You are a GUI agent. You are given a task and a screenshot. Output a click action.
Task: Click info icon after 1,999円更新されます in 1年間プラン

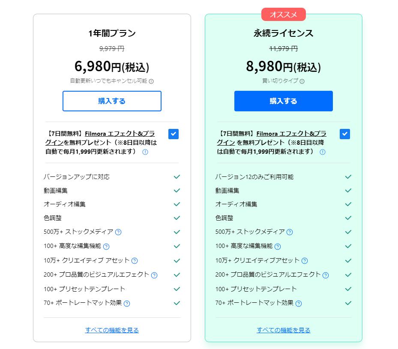coord(145,152)
